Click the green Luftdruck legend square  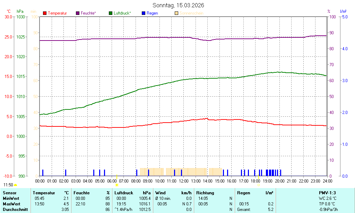tap(111, 13)
